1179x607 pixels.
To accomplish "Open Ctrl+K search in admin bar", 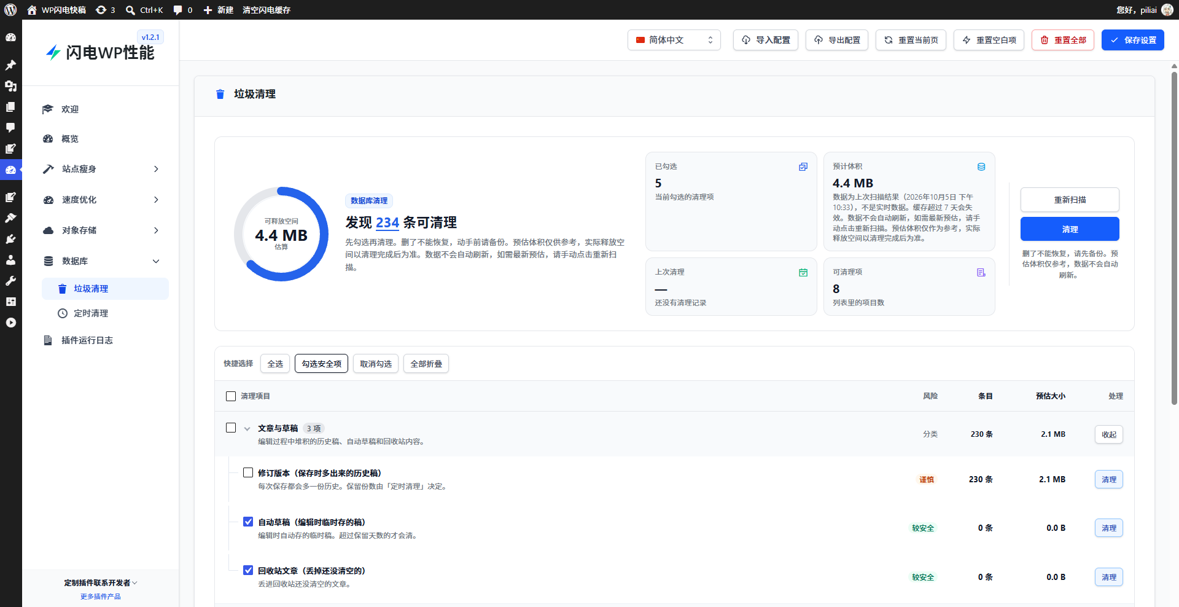I will [x=144, y=10].
